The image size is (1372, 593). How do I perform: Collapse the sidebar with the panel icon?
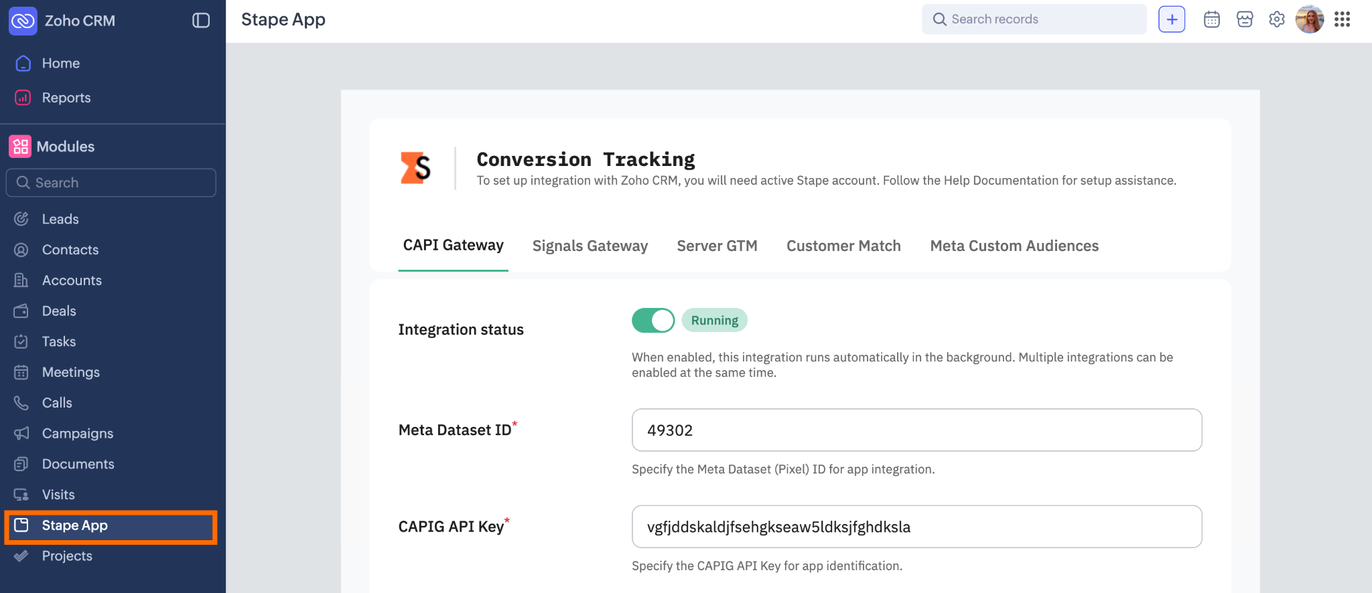pos(201,21)
